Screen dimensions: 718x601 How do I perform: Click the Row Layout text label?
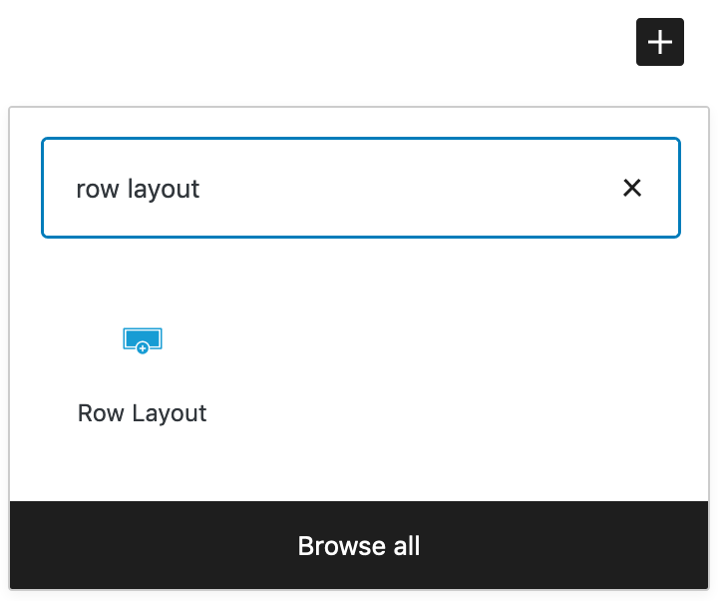(143, 413)
